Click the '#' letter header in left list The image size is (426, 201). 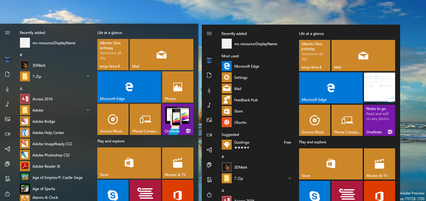coord(21,55)
